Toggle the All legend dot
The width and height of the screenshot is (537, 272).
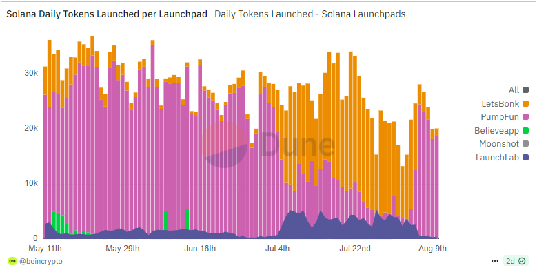(x=526, y=90)
